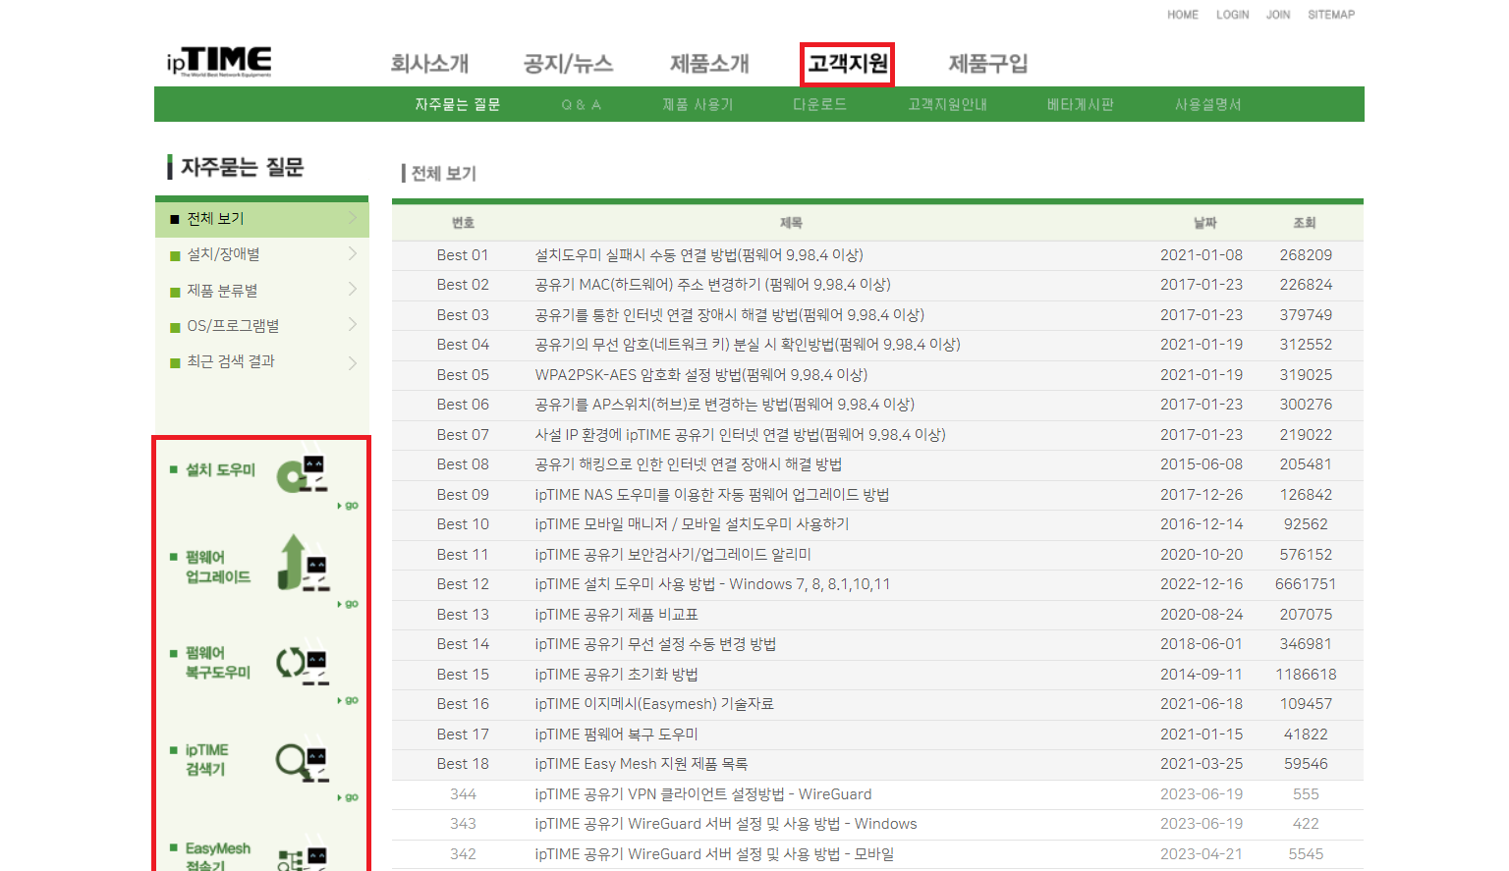The image size is (1509, 871).
Task: Expand chevron next to 최근 검색 결과
Action: (353, 362)
